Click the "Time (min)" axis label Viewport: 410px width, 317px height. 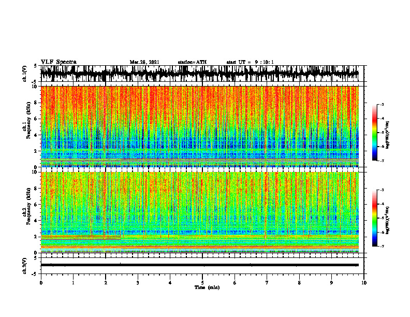click(207, 287)
